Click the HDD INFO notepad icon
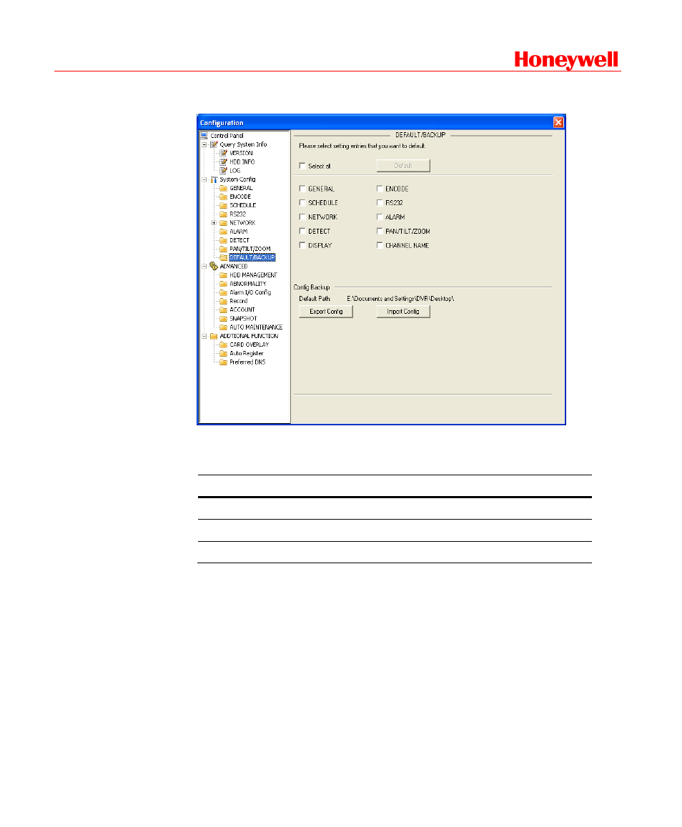 (224, 162)
